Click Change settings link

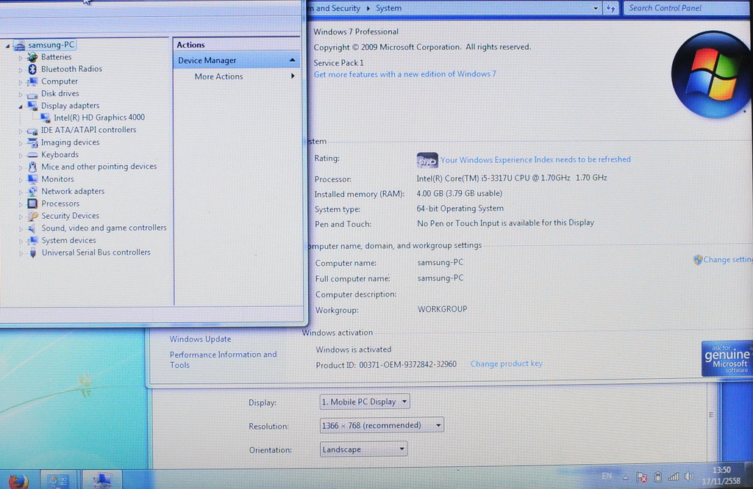[x=727, y=259]
